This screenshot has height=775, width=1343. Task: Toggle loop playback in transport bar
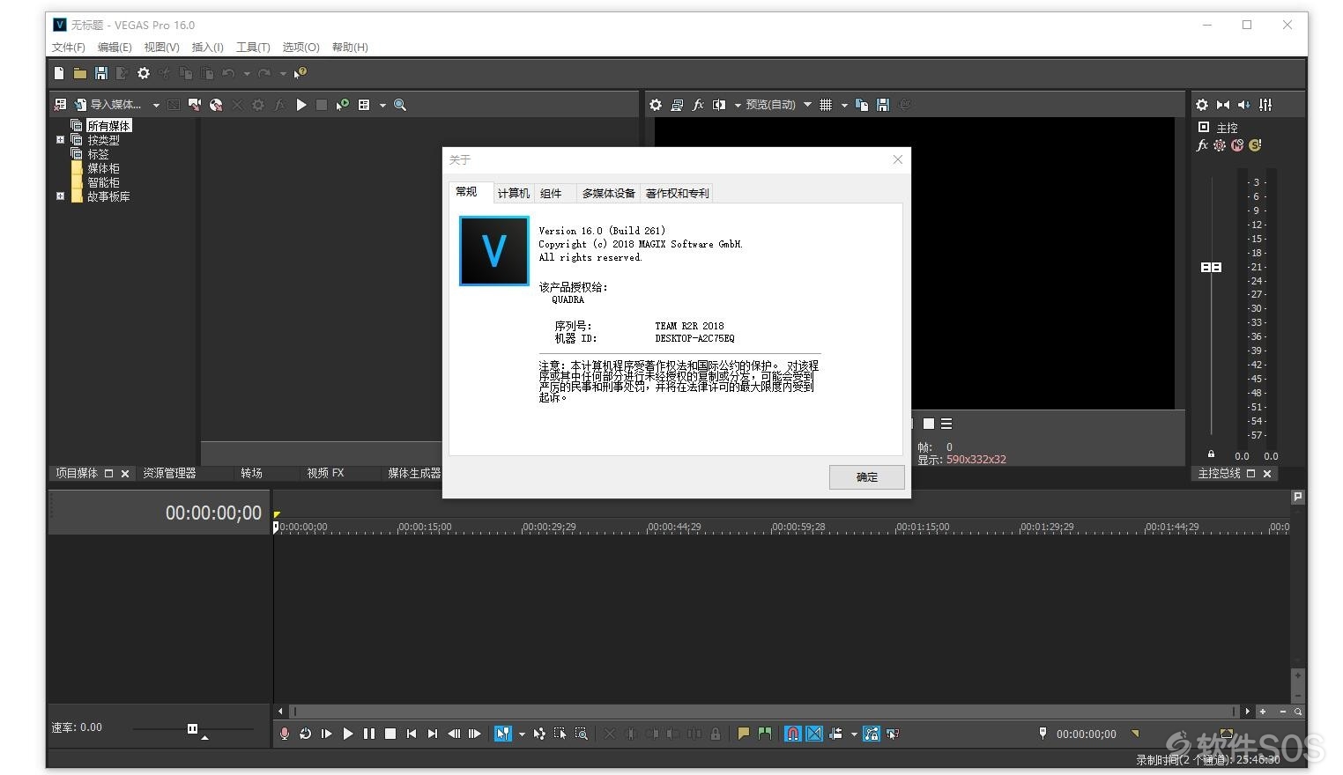coord(305,734)
